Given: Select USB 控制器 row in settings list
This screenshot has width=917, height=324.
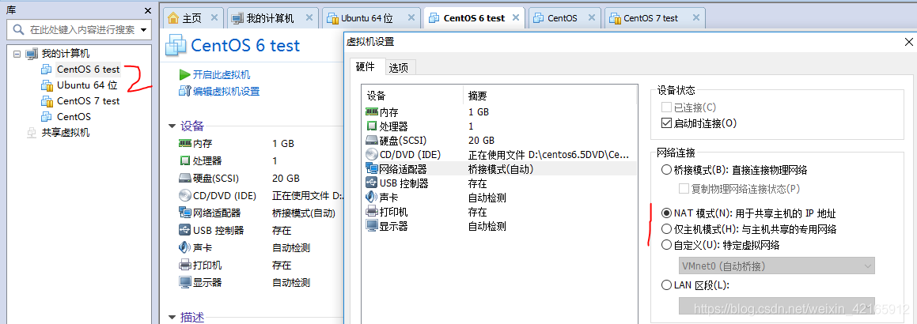Looking at the screenshot, I should click(x=499, y=183).
